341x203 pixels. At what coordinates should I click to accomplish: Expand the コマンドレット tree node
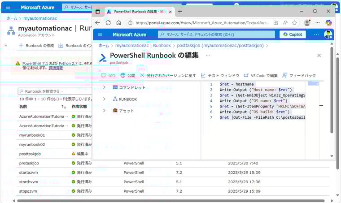coord(104,87)
